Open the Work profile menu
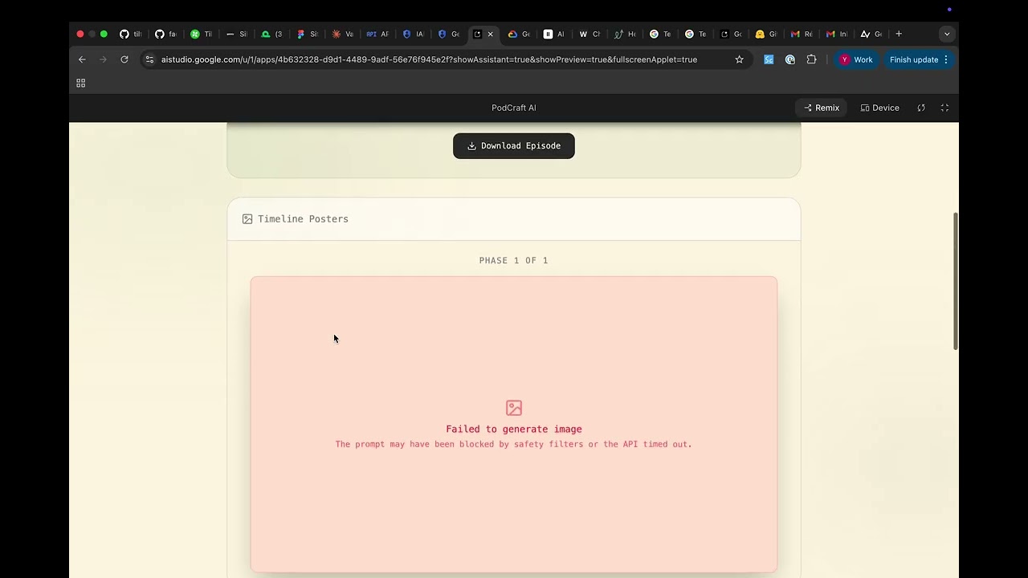Image resolution: width=1028 pixels, height=578 pixels. (856, 59)
